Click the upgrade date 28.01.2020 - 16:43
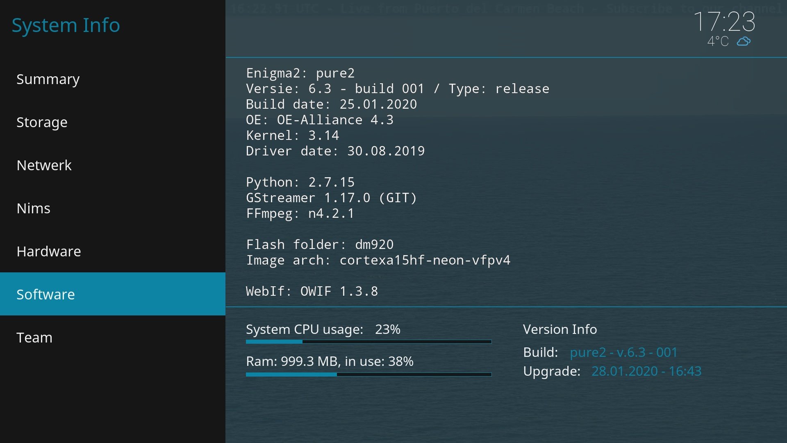787x443 pixels. pos(646,371)
